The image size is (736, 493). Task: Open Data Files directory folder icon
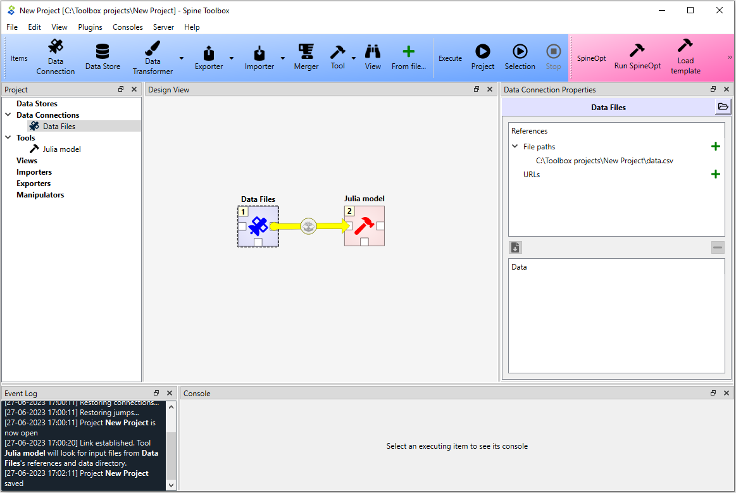pos(723,107)
